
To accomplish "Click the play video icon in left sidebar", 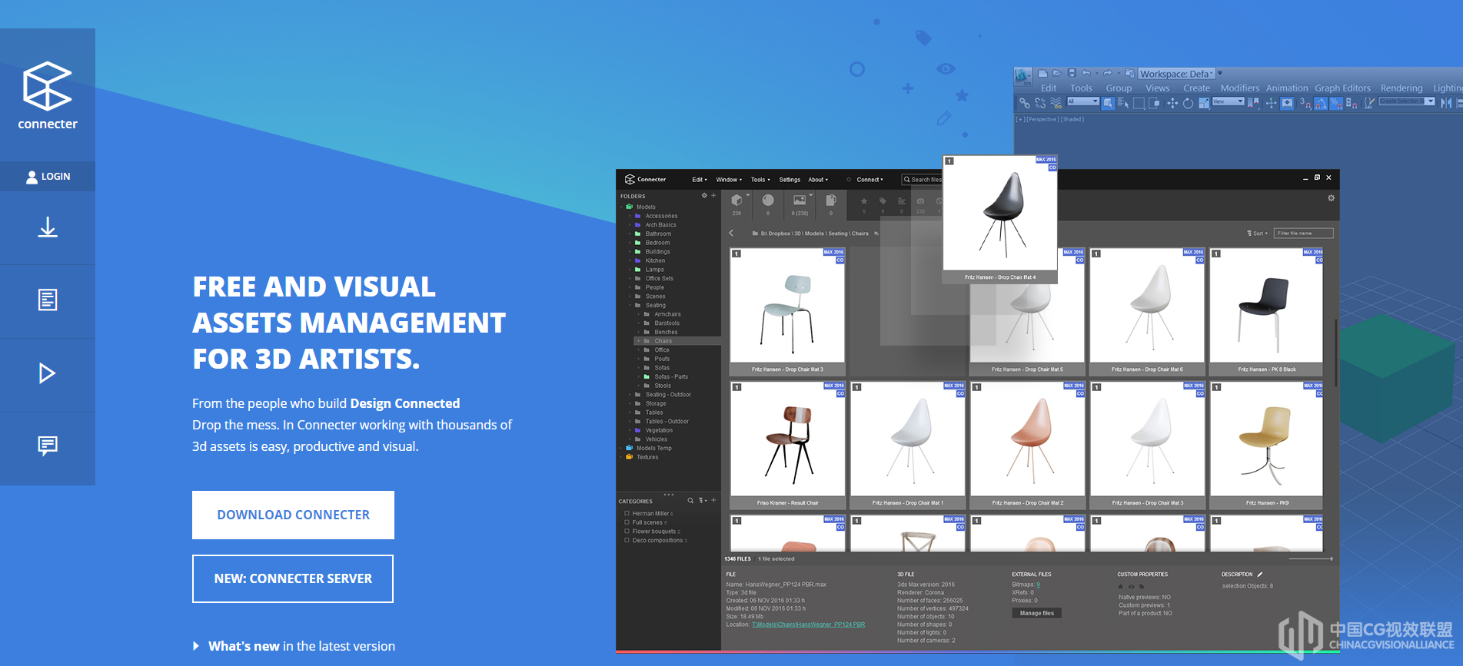I will 48,373.
